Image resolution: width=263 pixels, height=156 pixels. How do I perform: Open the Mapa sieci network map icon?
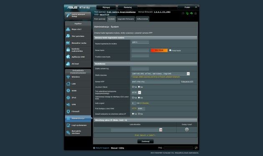pos(68,29)
